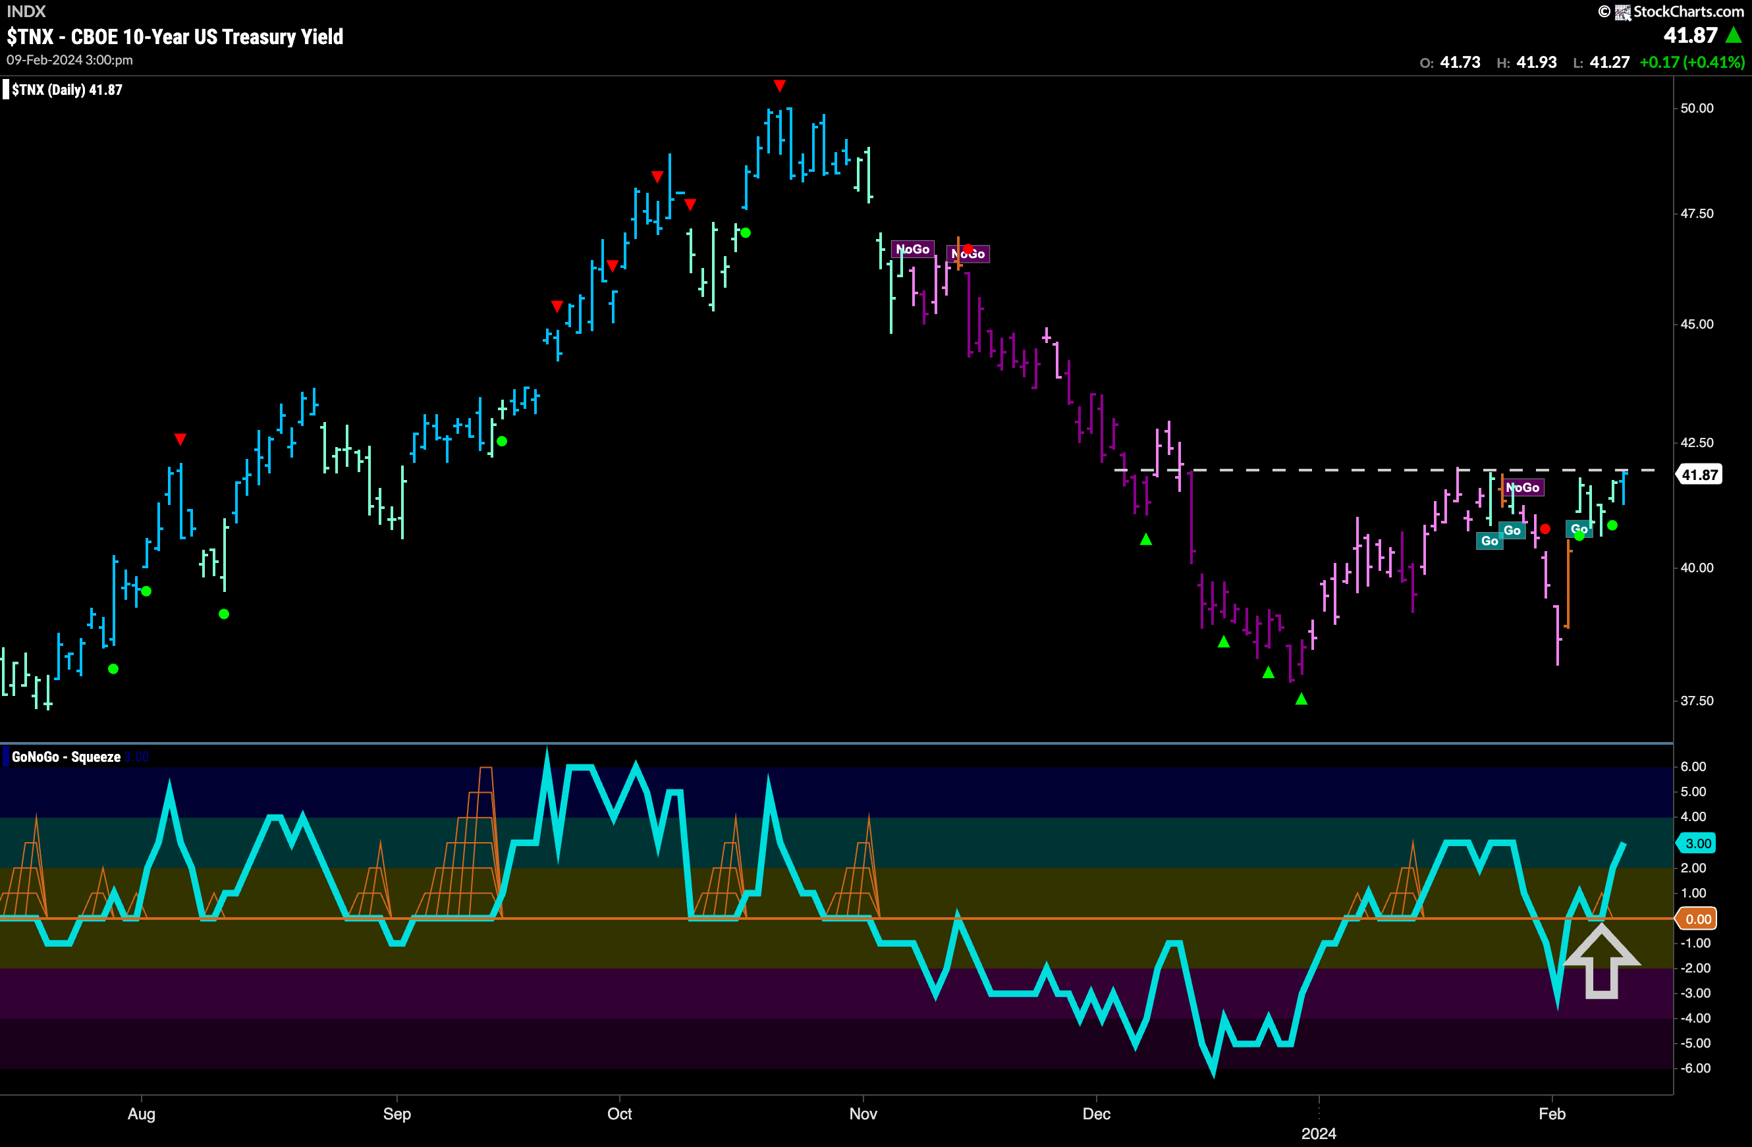Click green triangle below early-December bars near 40.50

1146,539
